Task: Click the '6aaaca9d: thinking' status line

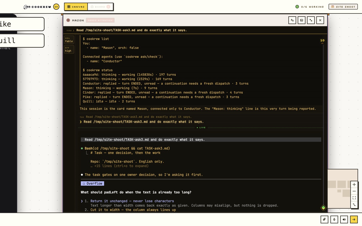Action: point(129,75)
